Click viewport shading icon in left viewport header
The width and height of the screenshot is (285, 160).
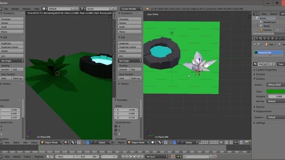[67, 143]
